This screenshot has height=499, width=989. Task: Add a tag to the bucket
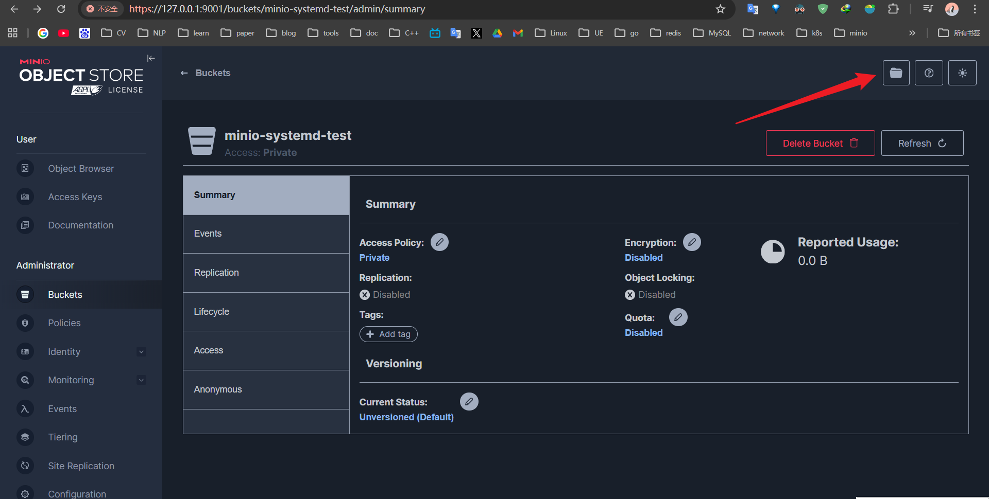click(x=388, y=334)
